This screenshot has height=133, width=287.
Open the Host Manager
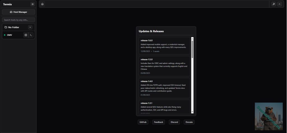[18, 12]
